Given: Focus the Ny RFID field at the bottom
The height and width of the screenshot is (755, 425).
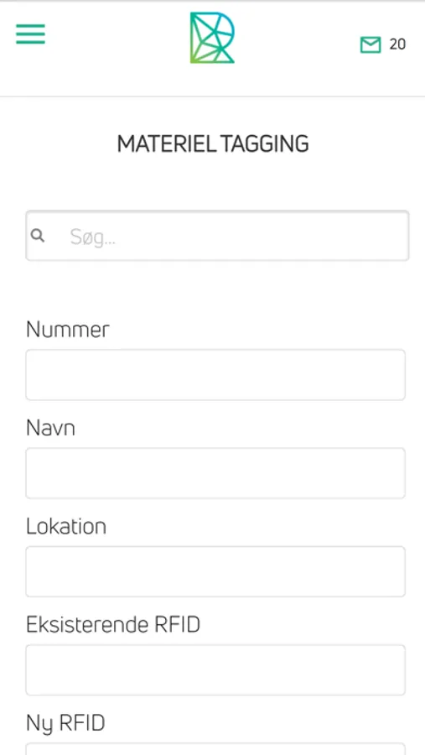Looking at the screenshot, I should click(215, 749).
